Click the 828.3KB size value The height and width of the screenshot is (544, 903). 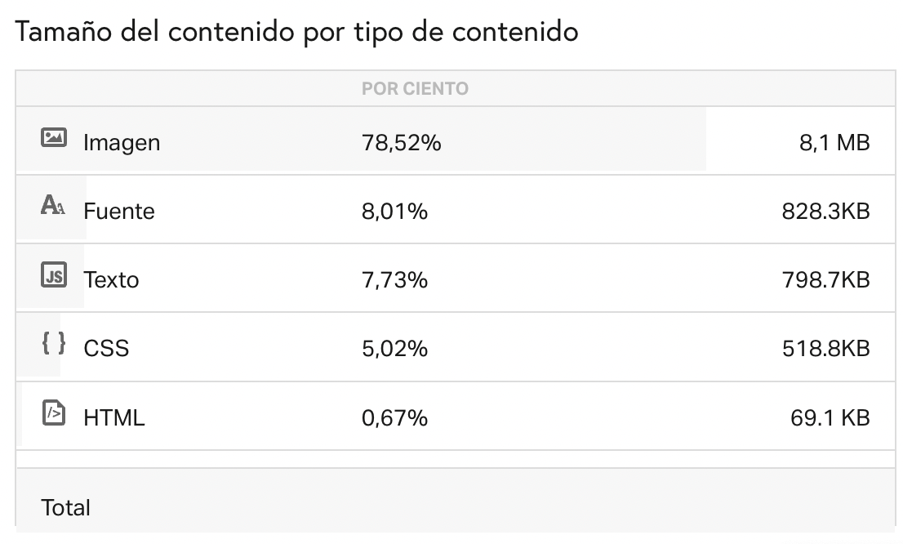coord(825,212)
